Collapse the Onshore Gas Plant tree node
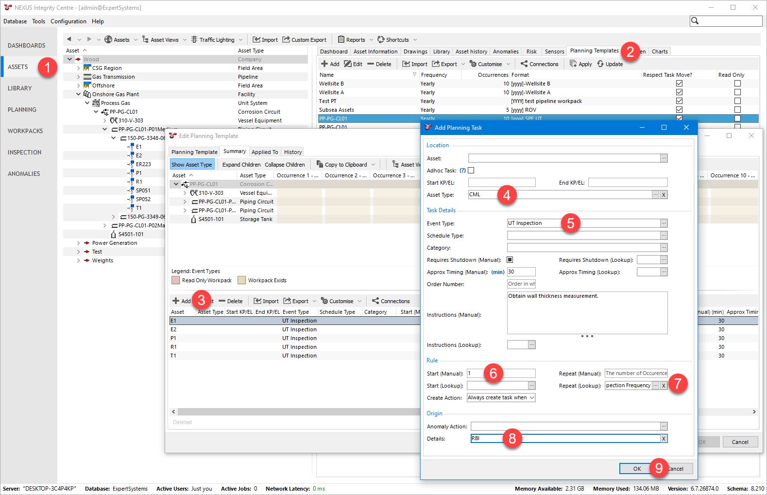The width and height of the screenshot is (767, 495). click(x=79, y=94)
